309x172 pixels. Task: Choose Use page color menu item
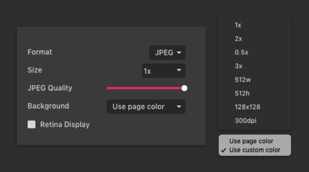[x=251, y=141]
